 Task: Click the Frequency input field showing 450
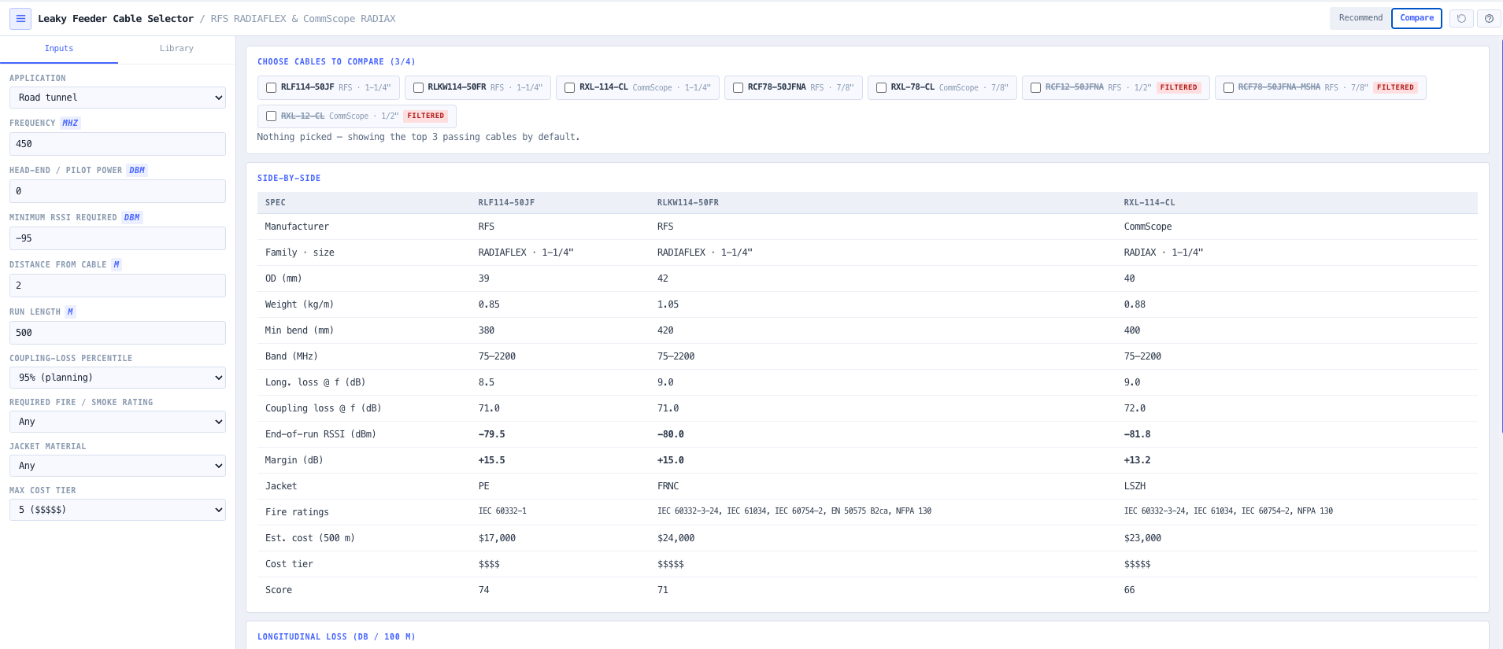(117, 144)
